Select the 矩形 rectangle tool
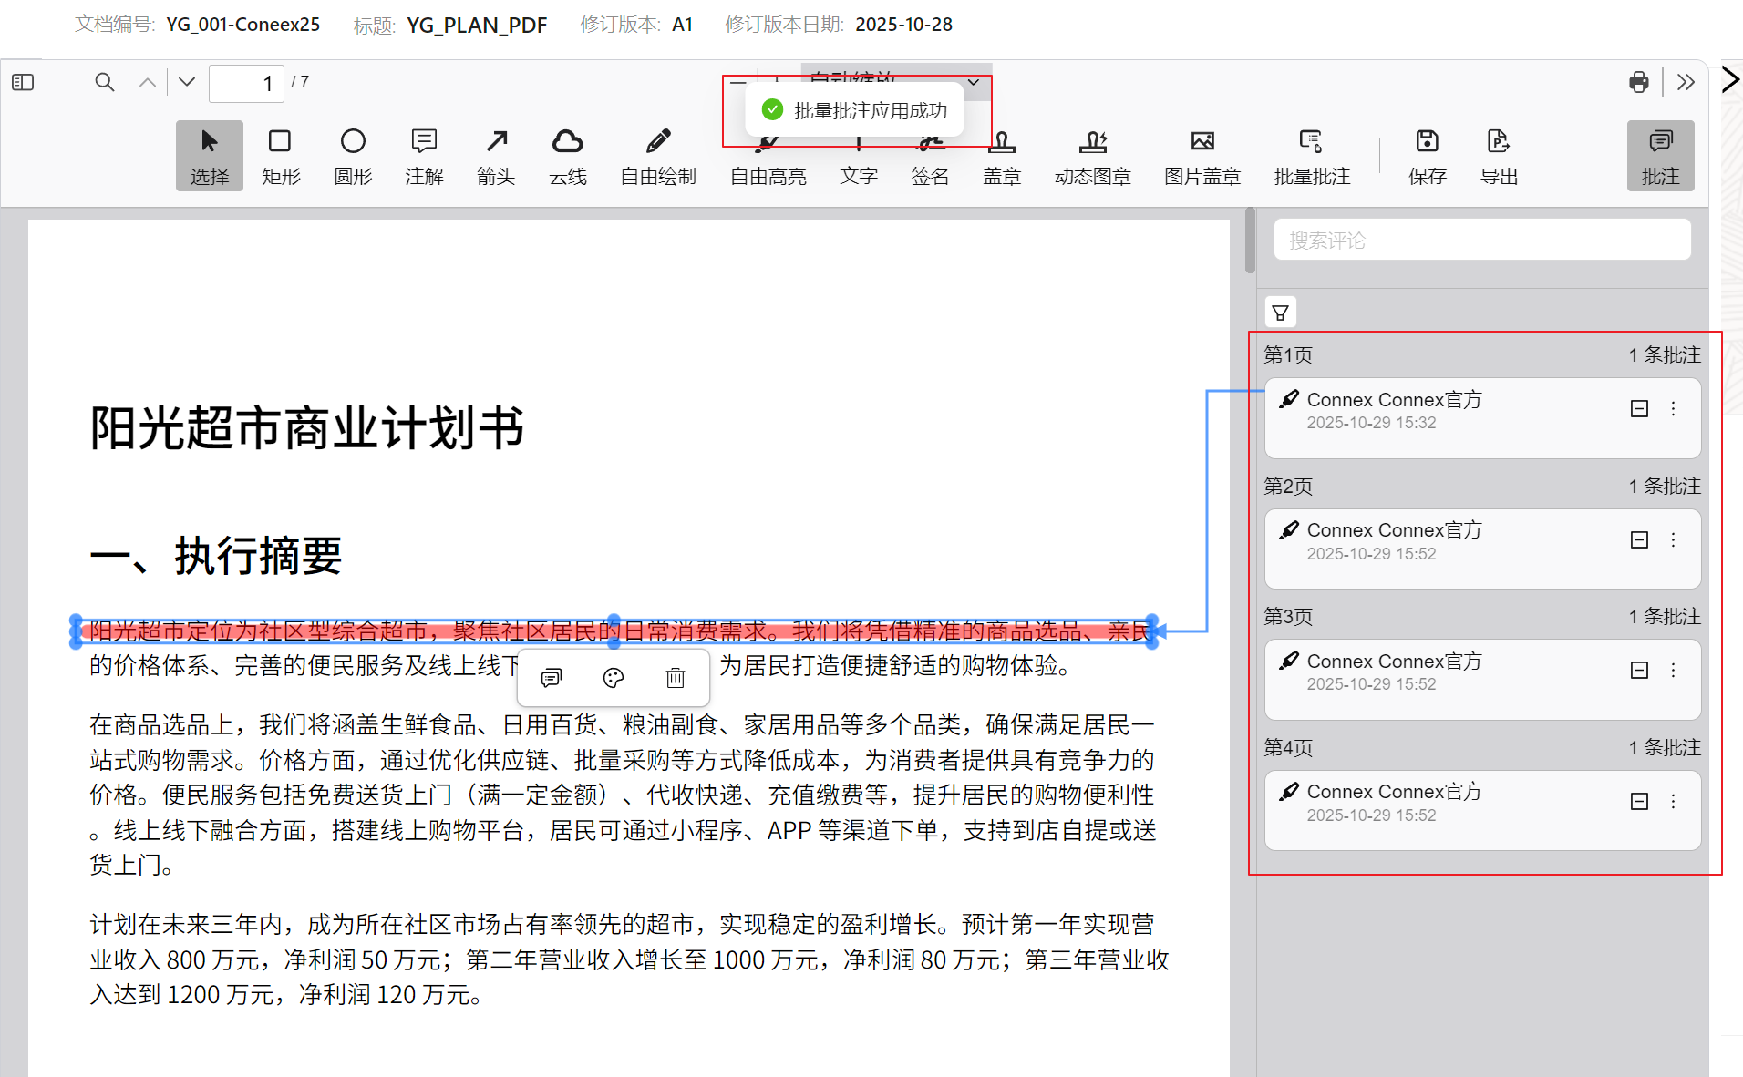 [280, 155]
